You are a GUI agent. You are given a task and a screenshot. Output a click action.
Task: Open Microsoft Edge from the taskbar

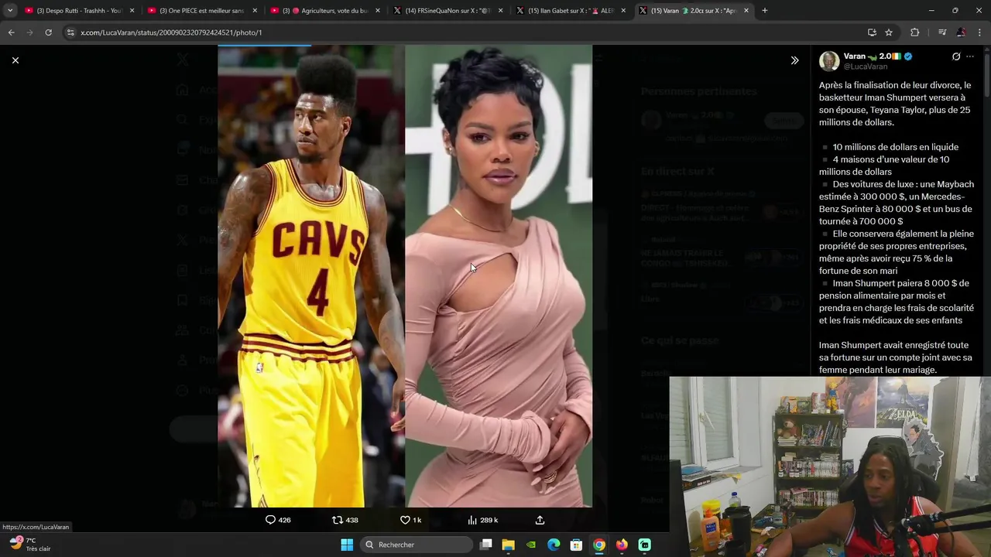(554, 545)
